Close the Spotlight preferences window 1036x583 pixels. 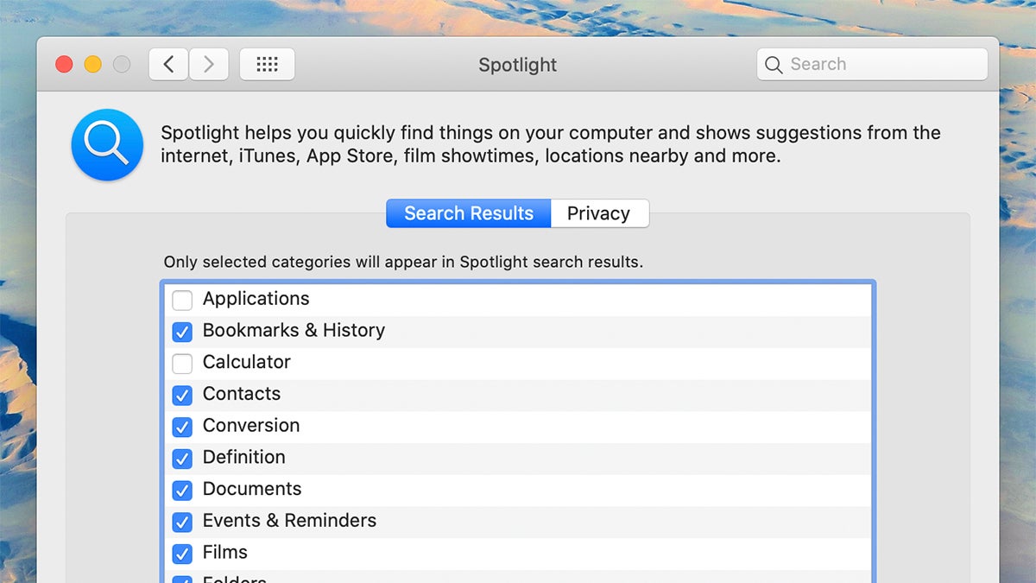click(x=63, y=64)
